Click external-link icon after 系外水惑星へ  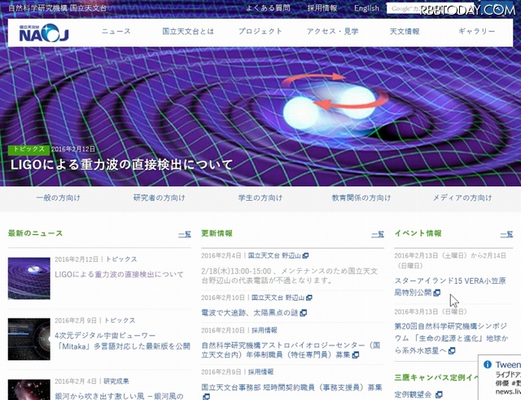click(452, 350)
